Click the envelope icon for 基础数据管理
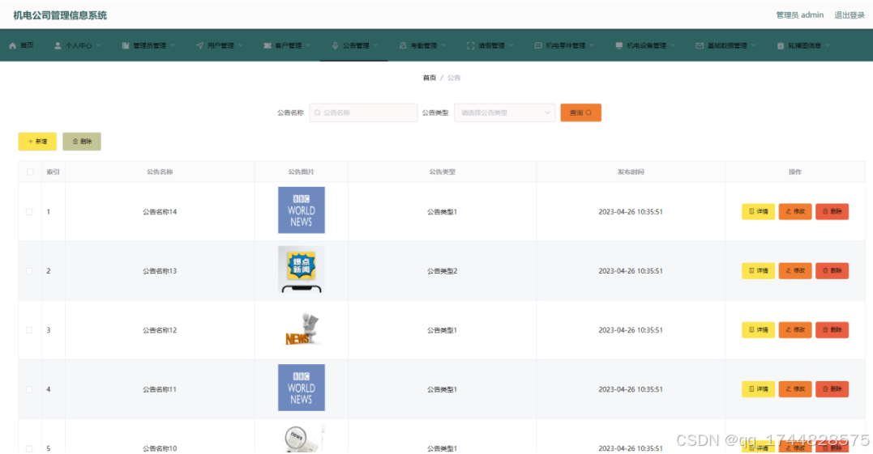Viewport: 873px width, 454px height. click(700, 45)
